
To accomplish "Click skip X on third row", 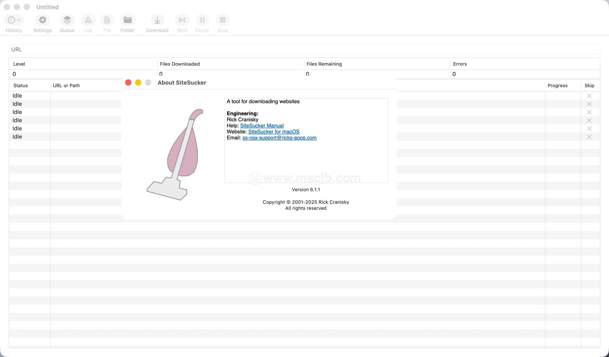I will tap(589, 112).
